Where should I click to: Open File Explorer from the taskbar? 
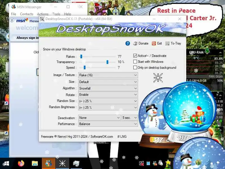click(x=35, y=163)
